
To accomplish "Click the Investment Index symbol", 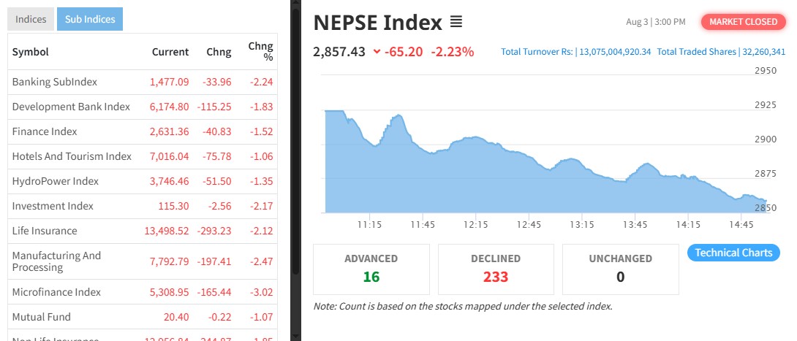I will (53, 206).
